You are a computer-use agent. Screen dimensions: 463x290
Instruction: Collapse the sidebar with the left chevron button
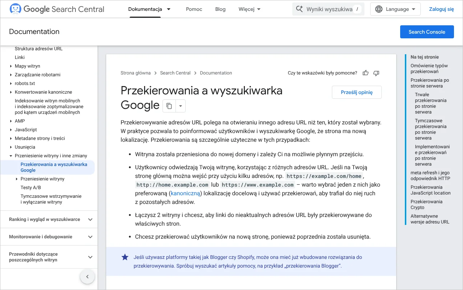click(x=87, y=277)
